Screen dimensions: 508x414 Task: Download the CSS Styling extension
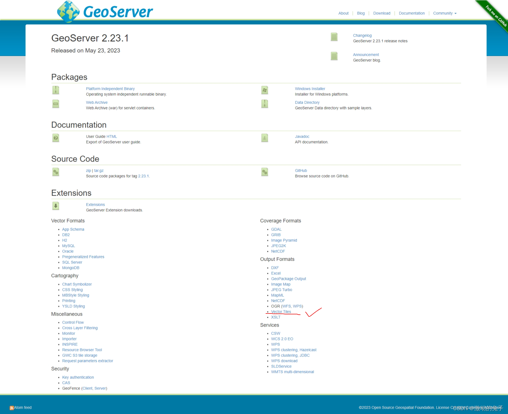[x=72, y=290]
